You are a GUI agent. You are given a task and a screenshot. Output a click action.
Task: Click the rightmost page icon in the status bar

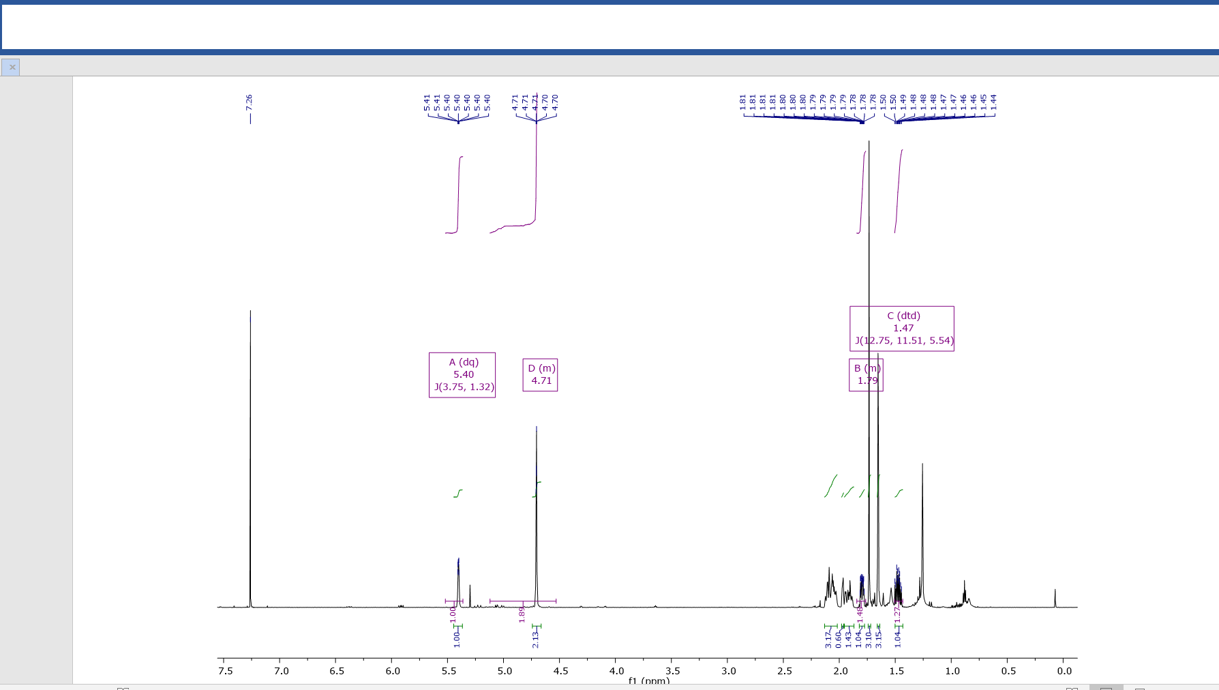click(x=1139, y=689)
